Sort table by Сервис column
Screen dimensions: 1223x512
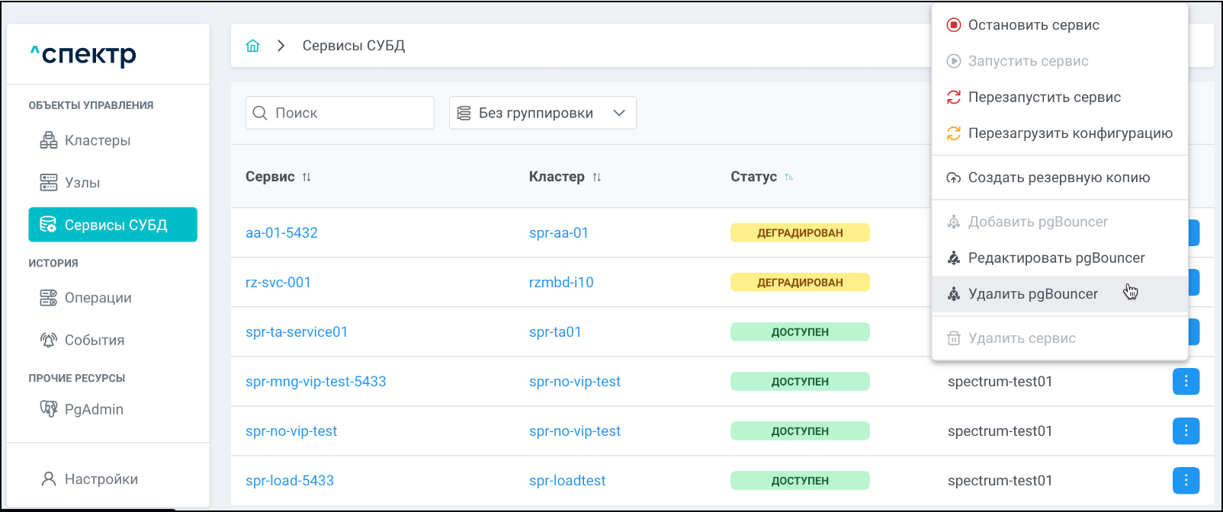point(307,177)
